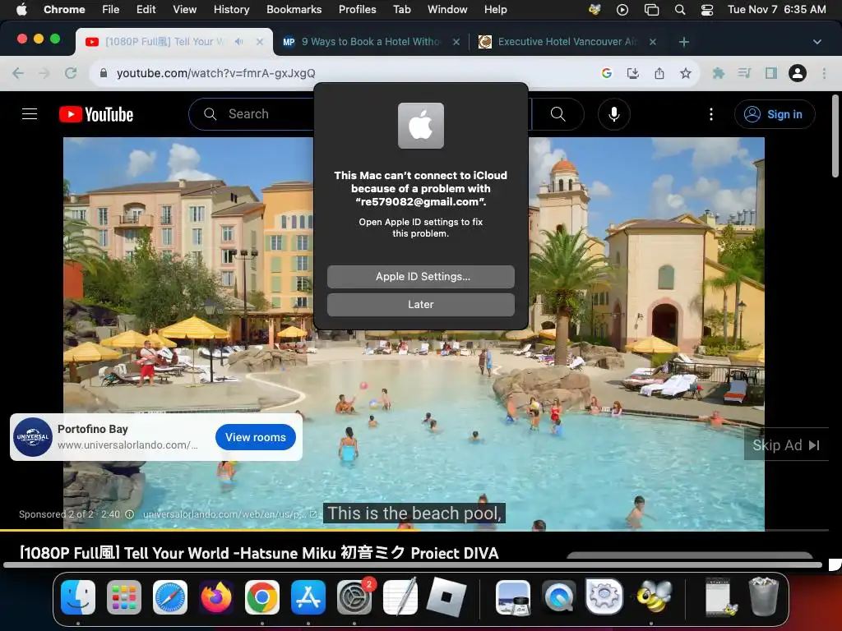Open Chrome media controls icon
The width and height of the screenshot is (842, 631).
[744, 73]
